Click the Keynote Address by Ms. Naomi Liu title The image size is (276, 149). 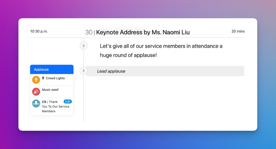pos(143,32)
